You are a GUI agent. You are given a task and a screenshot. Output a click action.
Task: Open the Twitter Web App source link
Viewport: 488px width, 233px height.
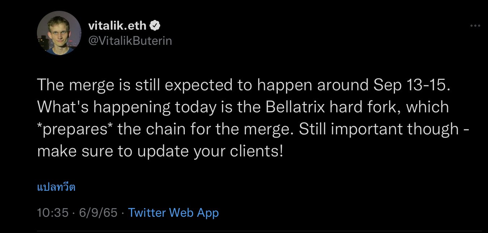[173, 212]
